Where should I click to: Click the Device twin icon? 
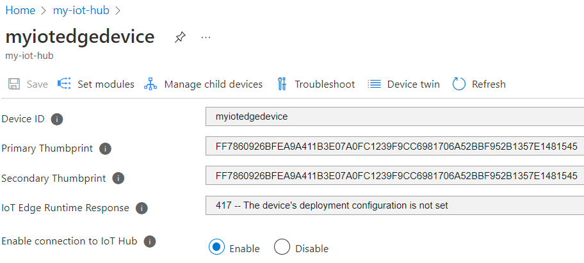[375, 84]
